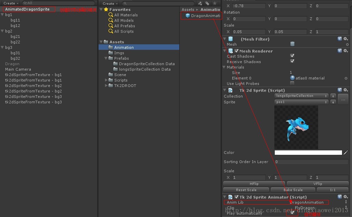The height and width of the screenshot is (217, 352).
Task: Click the Sorting Order In Layer field
Action: point(311,162)
